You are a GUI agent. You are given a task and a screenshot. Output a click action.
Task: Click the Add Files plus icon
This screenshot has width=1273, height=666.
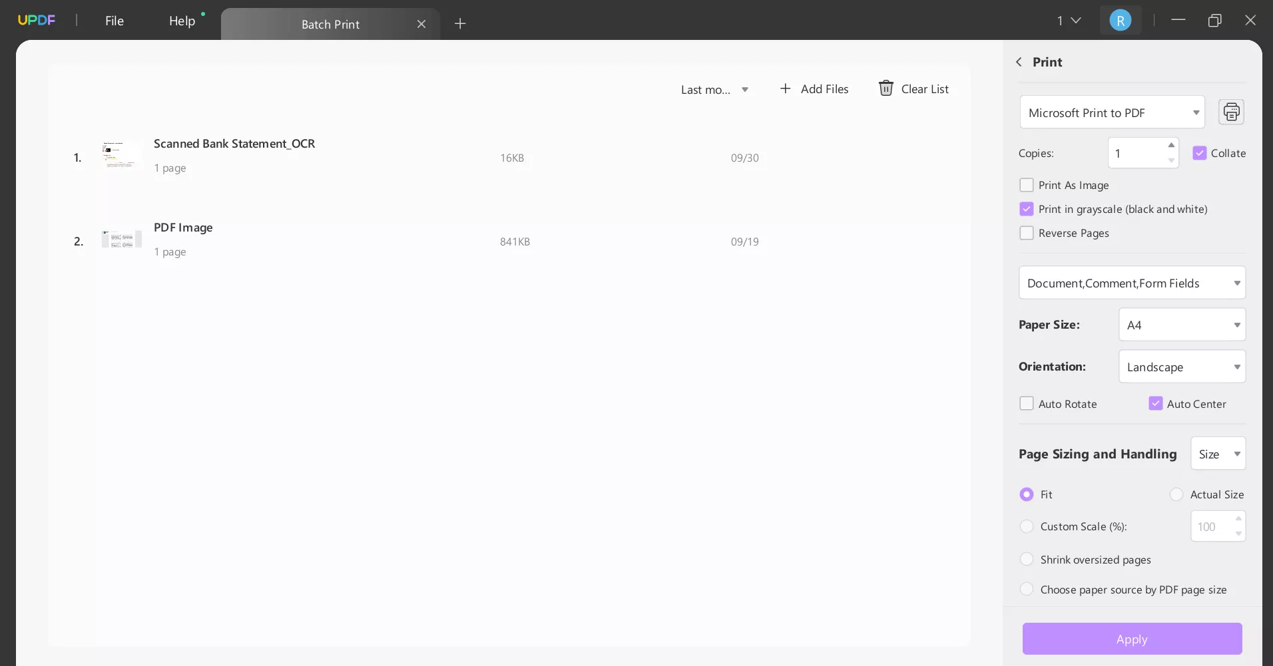coord(786,88)
